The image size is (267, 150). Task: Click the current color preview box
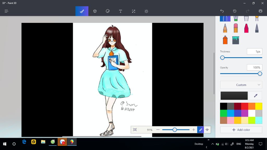coord(234,96)
